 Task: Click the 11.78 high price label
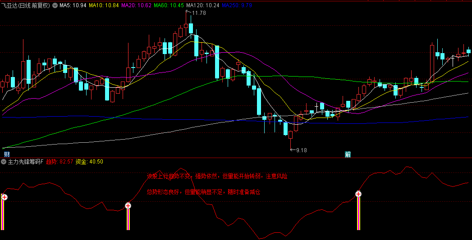(x=199, y=13)
